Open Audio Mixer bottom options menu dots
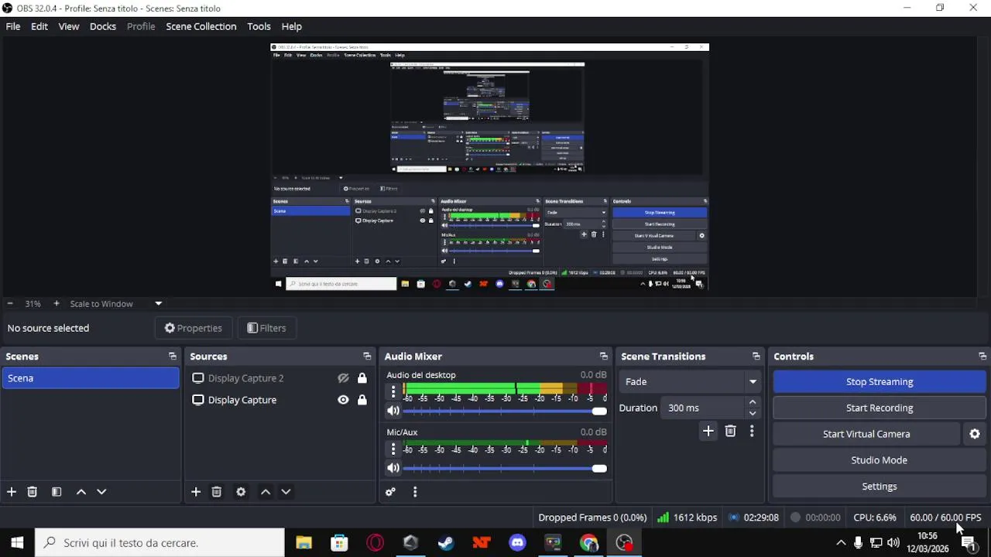 pos(415,492)
